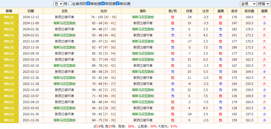Click the 大率 61% summary value
This screenshot has width=271, height=129.
(174, 126)
